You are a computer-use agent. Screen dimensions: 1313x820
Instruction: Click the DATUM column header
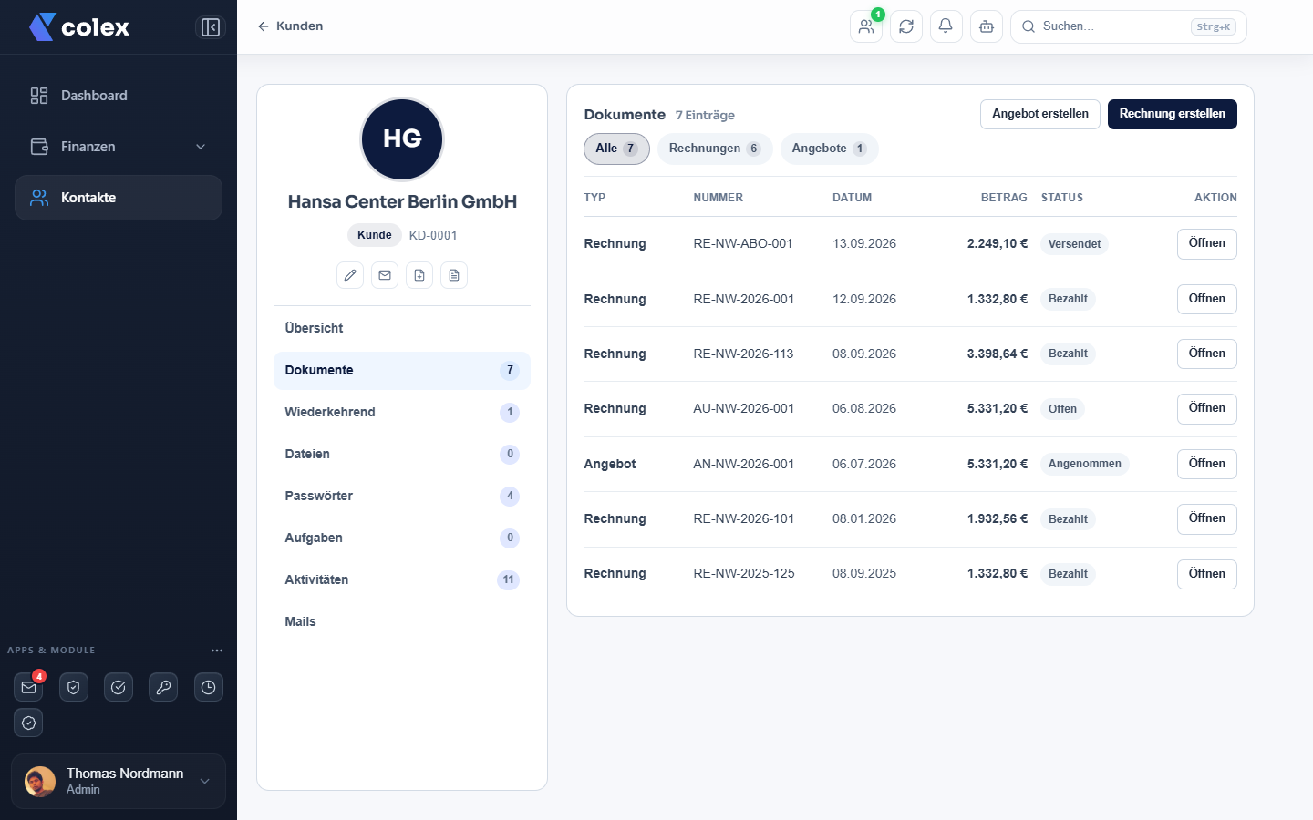(852, 198)
